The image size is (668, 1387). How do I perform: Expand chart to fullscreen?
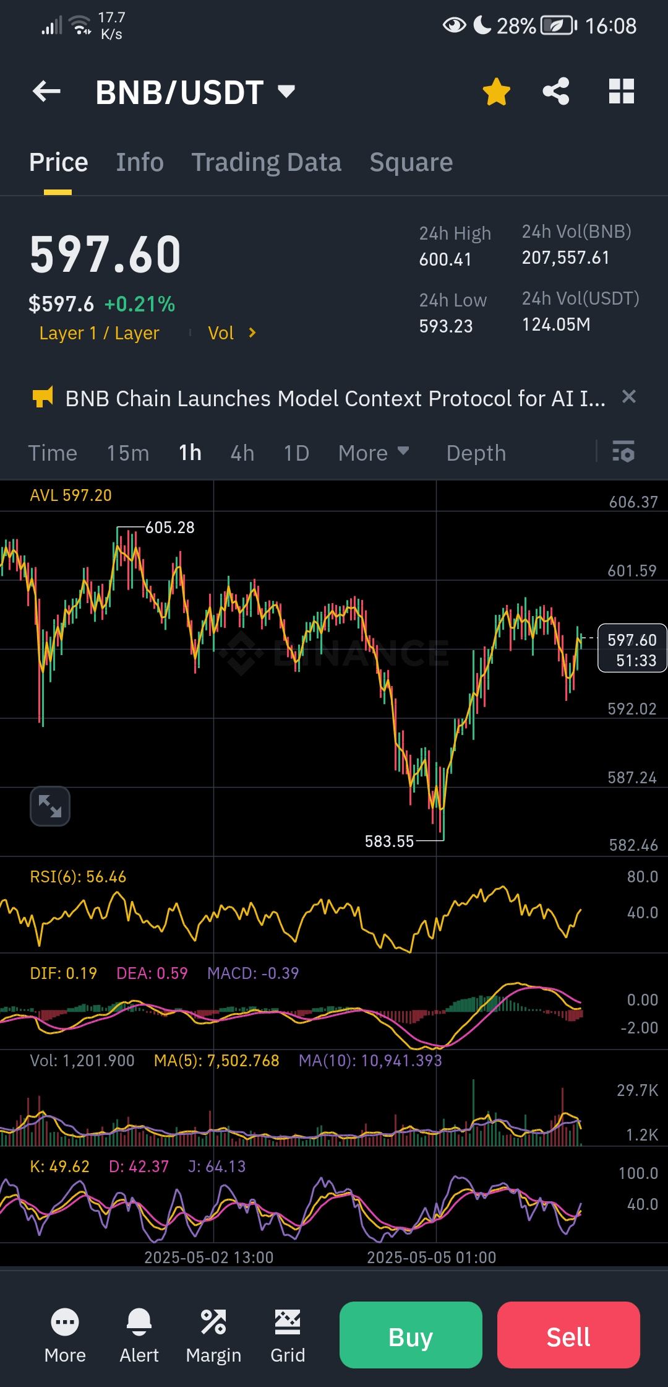coord(50,806)
